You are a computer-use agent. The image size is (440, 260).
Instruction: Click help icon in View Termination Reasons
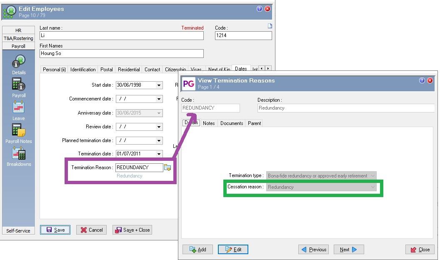tap(422, 80)
